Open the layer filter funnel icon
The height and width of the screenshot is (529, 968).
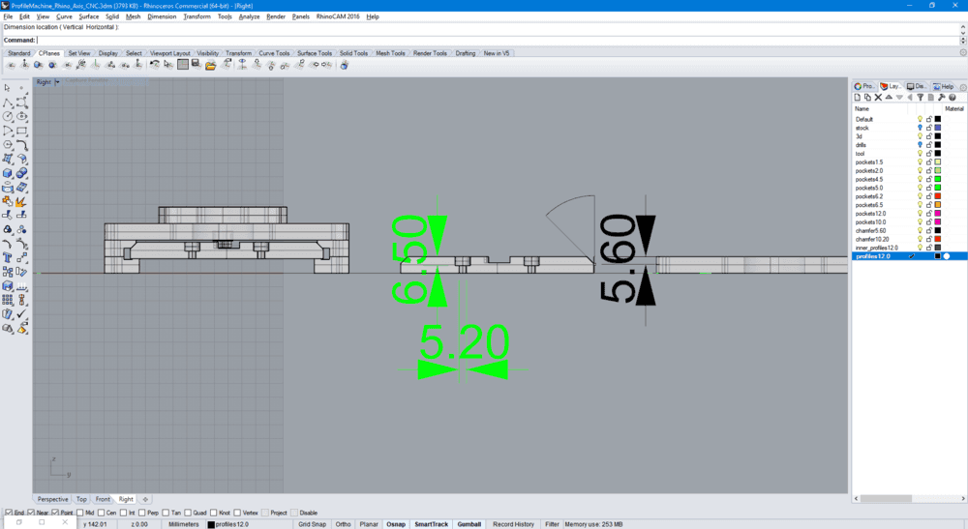click(920, 98)
